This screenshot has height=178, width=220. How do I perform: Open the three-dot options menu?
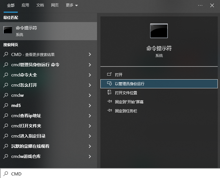200,5
